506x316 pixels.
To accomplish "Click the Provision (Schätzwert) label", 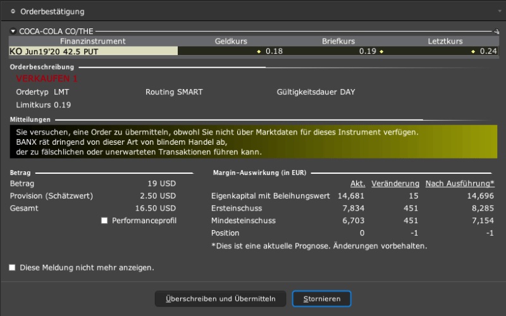I will pyautogui.click(x=51, y=196).
